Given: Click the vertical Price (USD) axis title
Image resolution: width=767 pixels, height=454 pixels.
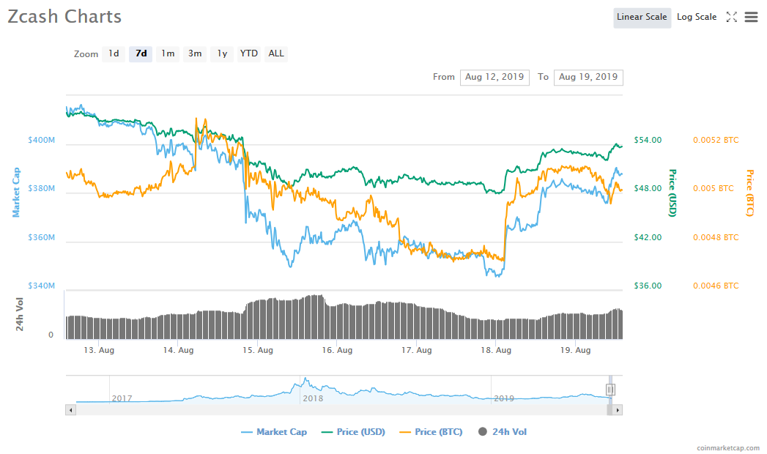Looking at the screenshot, I should point(672,193).
